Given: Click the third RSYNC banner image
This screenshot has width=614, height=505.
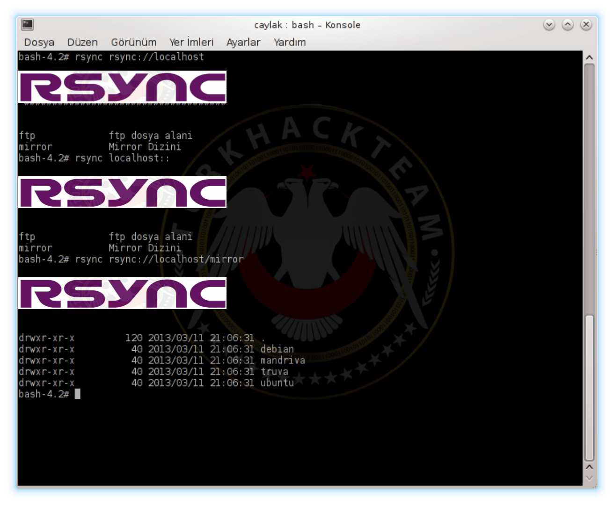Looking at the screenshot, I should coord(122,293).
